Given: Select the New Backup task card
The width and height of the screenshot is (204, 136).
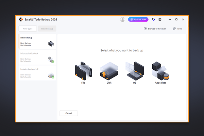Looking at the screenshot, I should [x=37, y=41].
